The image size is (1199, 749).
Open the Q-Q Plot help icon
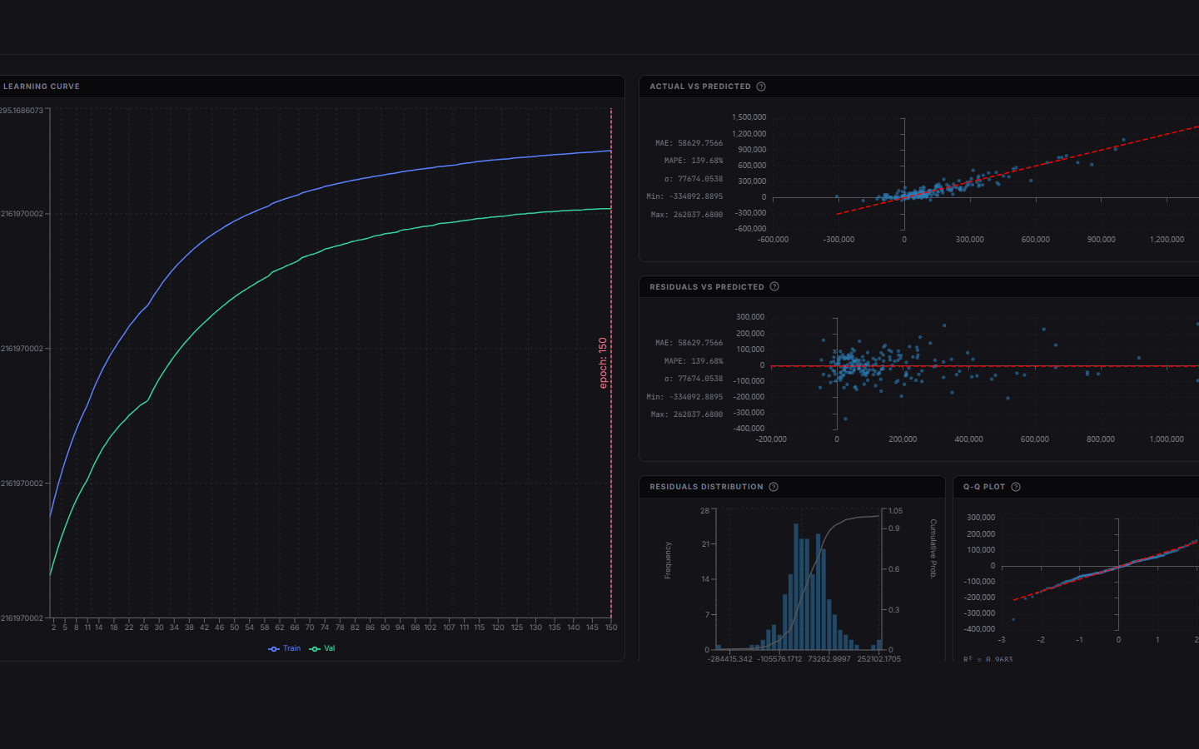tap(1016, 487)
